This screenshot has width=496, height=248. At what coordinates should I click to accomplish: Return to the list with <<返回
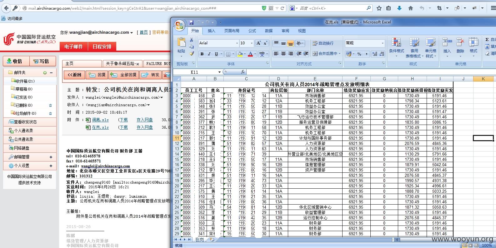(74, 75)
